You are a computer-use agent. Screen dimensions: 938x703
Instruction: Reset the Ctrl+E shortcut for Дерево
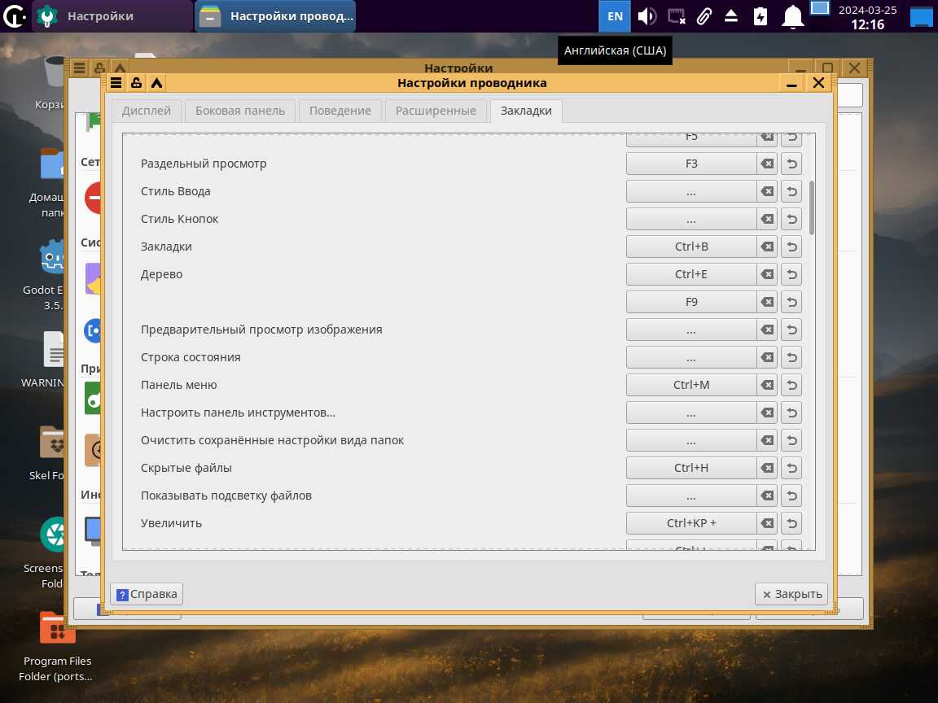[791, 274]
